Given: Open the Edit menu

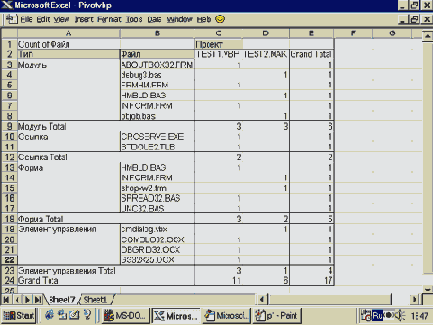Looking at the screenshot, I should (x=43, y=20).
